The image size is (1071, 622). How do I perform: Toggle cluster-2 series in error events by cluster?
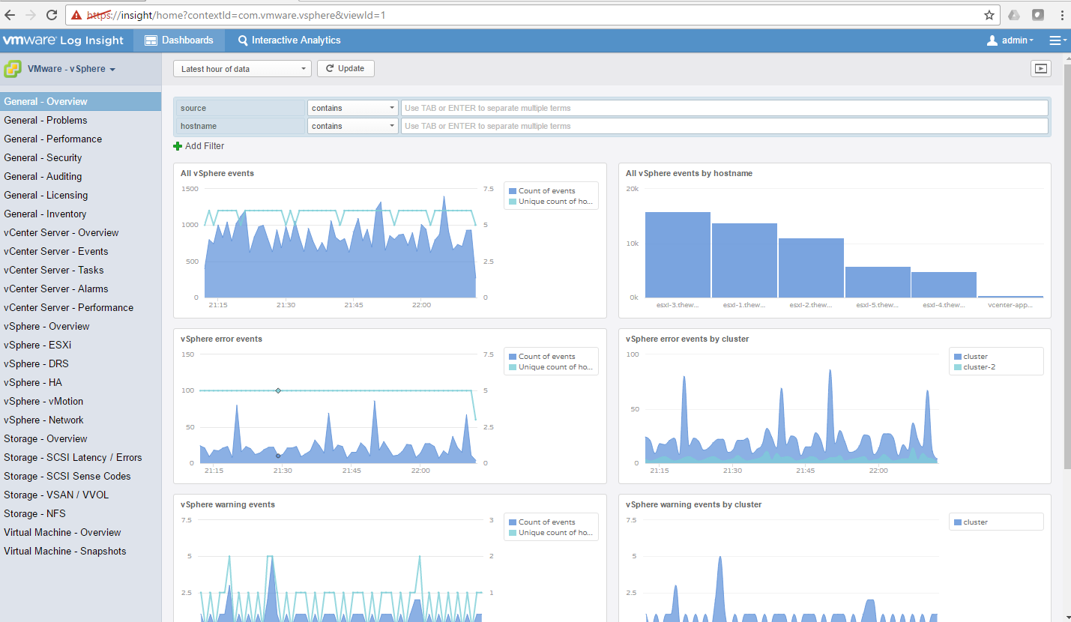979,367
